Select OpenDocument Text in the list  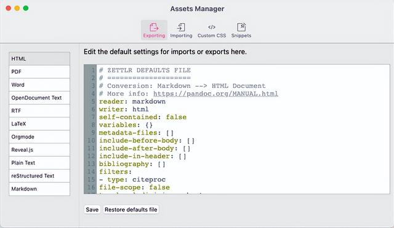[39, 98]
